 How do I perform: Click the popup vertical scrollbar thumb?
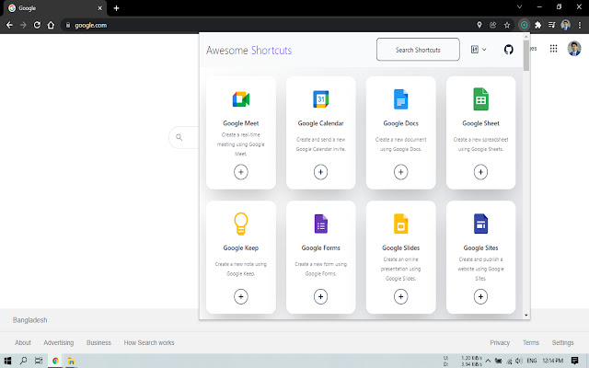[x=526, y=54]
